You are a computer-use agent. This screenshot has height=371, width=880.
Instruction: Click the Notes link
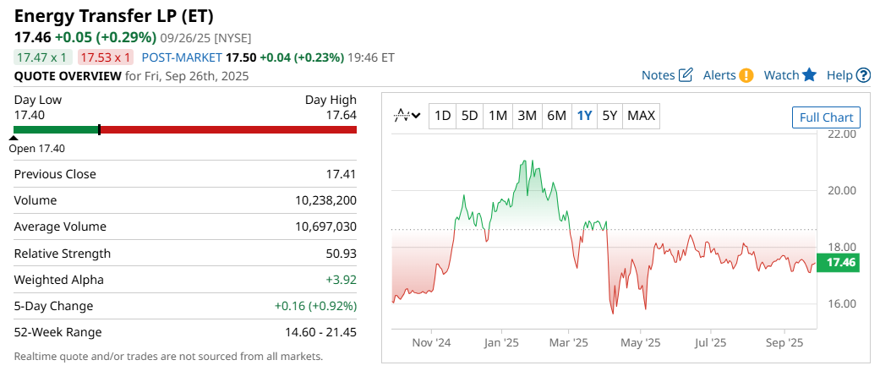pyautogui.click(x=658, y=75)
